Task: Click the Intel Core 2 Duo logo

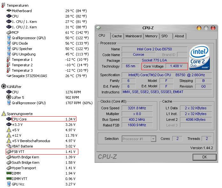Action: pos(199,57)
